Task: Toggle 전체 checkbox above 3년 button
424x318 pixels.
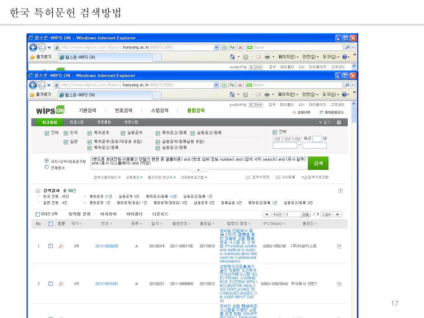Action: [275, 132]
